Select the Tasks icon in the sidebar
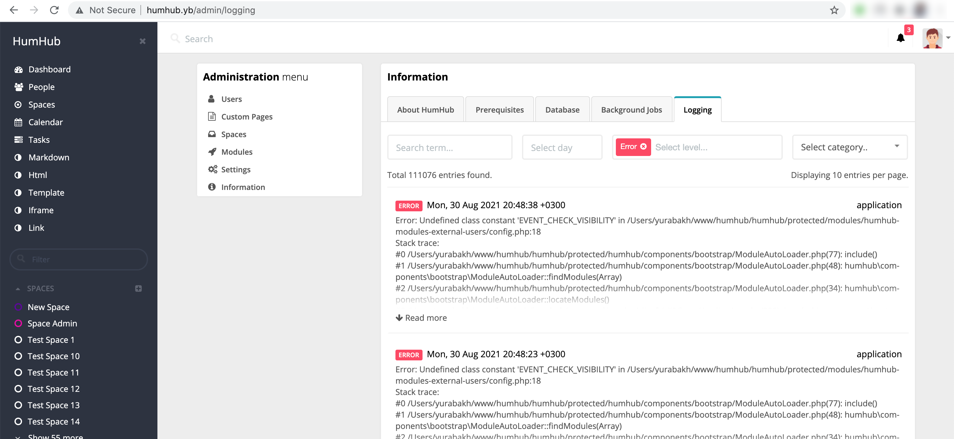 19,139
